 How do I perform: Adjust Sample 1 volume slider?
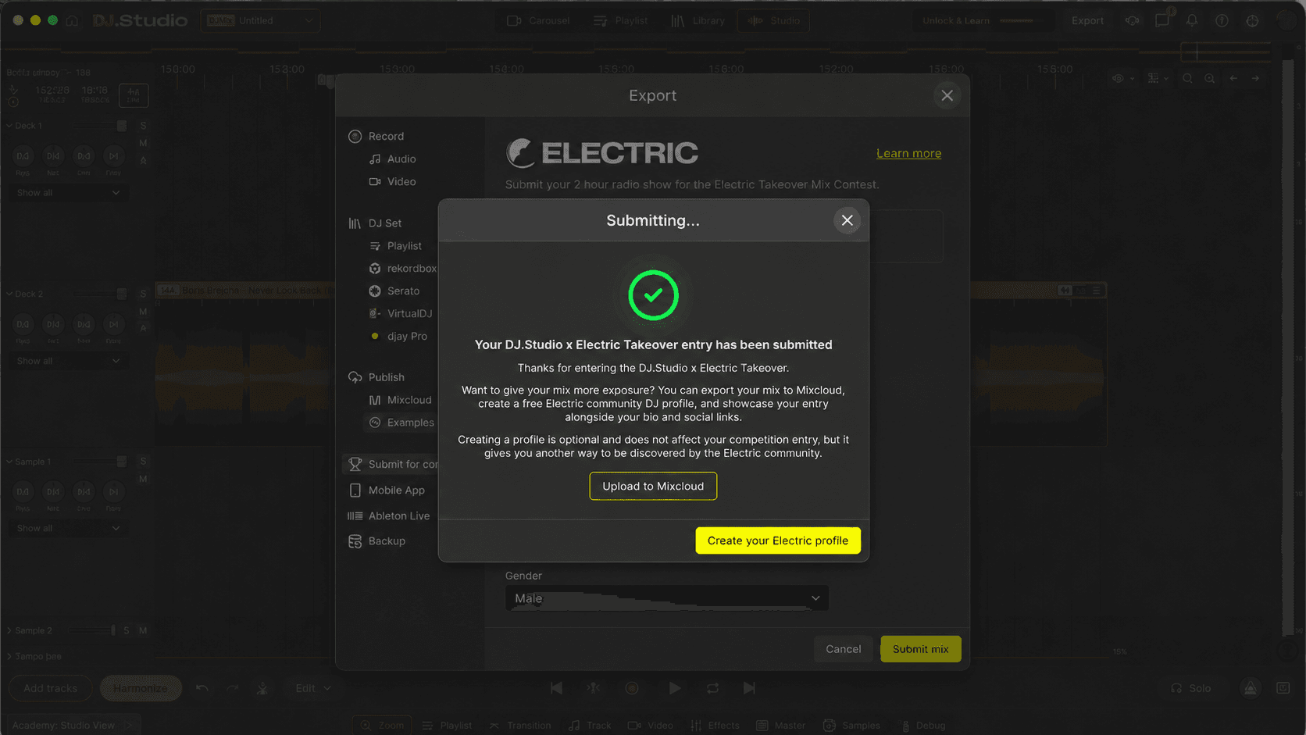(100, 462)
